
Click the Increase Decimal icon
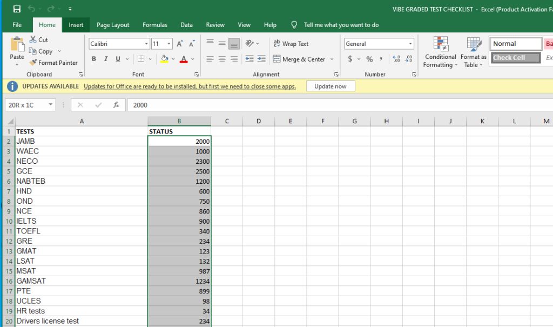click(x=396, y=59)
